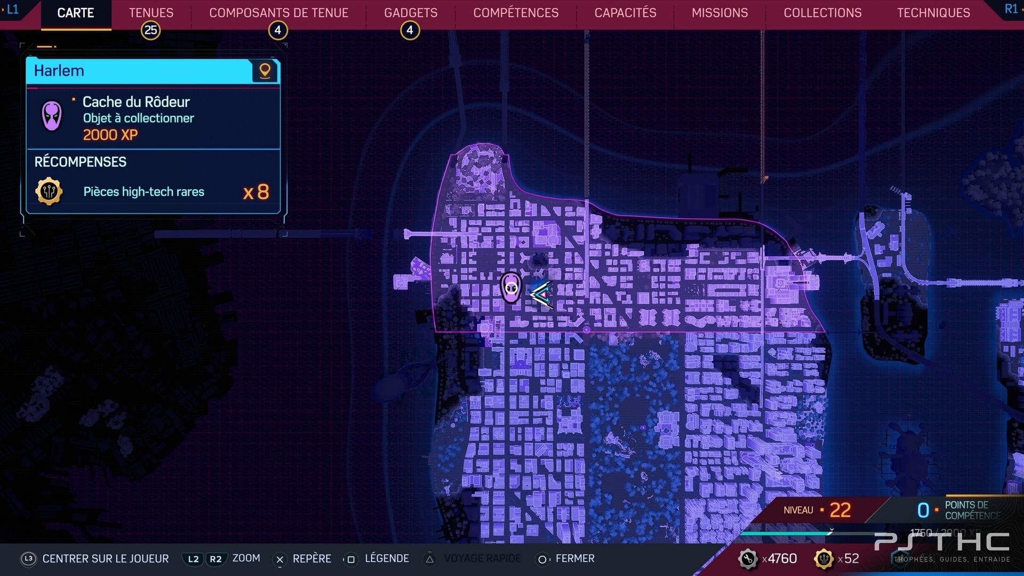This screenshot has width=1024, height=576.
Task: Click the square button icon for Légende
Action: click(350, 559)
